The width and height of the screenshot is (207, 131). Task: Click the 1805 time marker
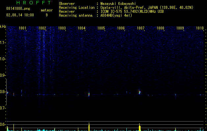101,28
